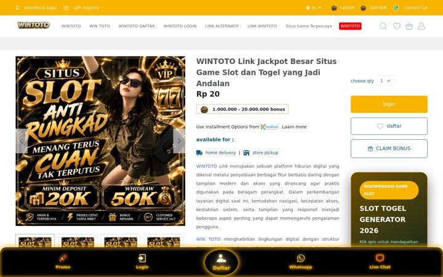Image resolution: width=443 pixels, height=277 pixels.
Task: Click the store pickup link
Action: click(265, 153)
